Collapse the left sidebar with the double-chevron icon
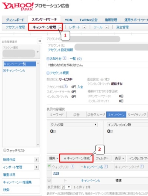The height and width of the screenshot is (196, 148). pos(40,41)
